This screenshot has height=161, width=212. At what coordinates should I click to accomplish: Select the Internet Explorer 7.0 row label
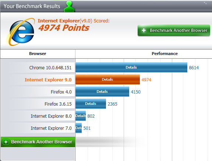51,128
